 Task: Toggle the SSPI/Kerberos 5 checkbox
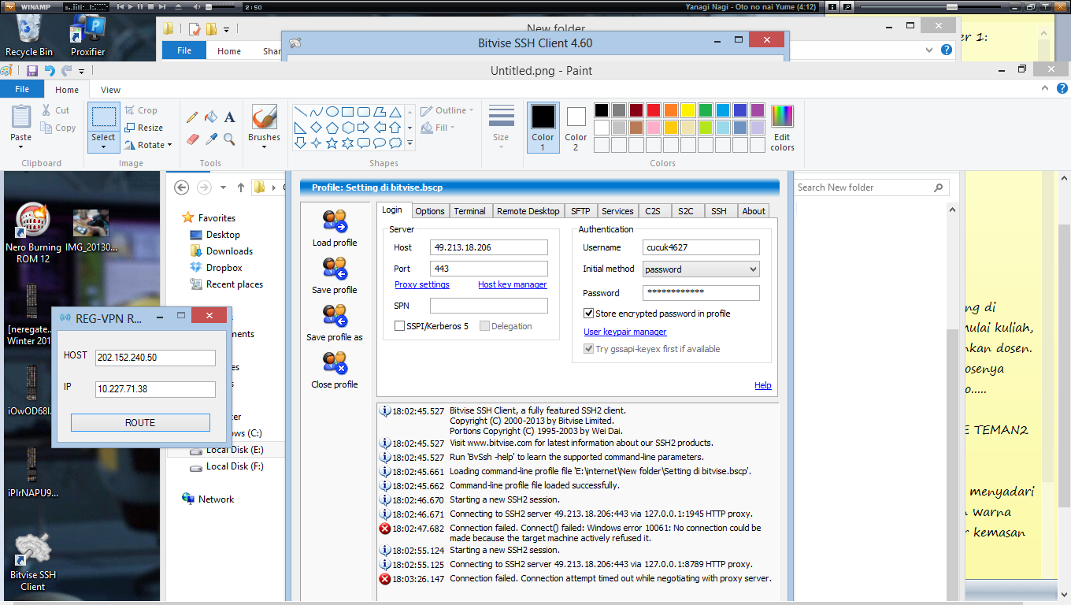399,326
